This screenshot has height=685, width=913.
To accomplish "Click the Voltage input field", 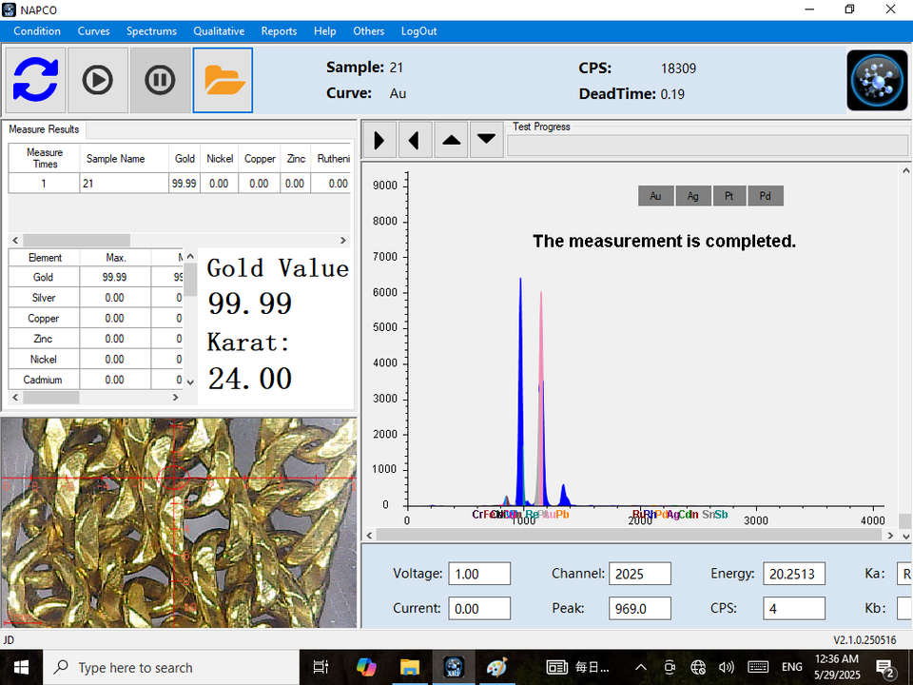I will (479, 574).
